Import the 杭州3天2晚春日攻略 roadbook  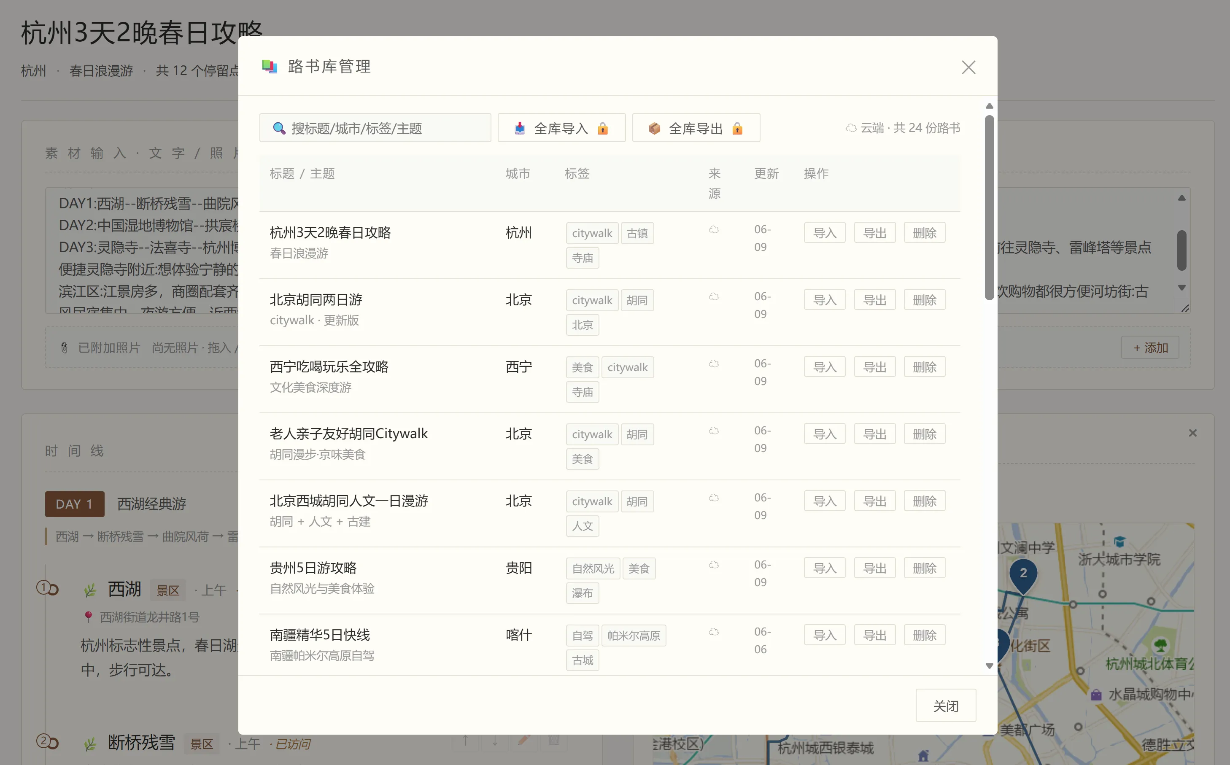point(824,233)
